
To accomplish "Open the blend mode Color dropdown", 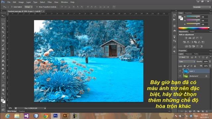I will pos(187,62).
